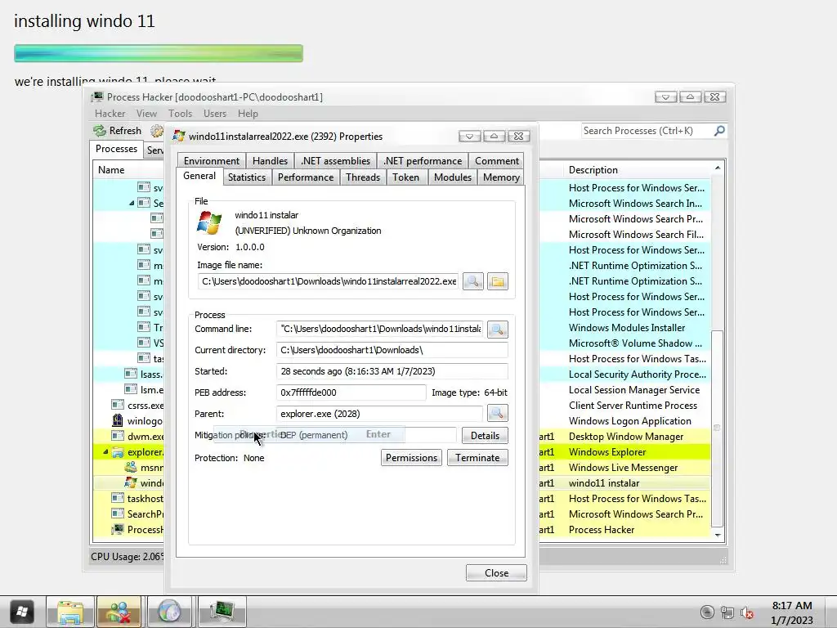Click the magnifier icon beside Command line
The height and width of the screenshot is (628, 837).
point(497,330)
